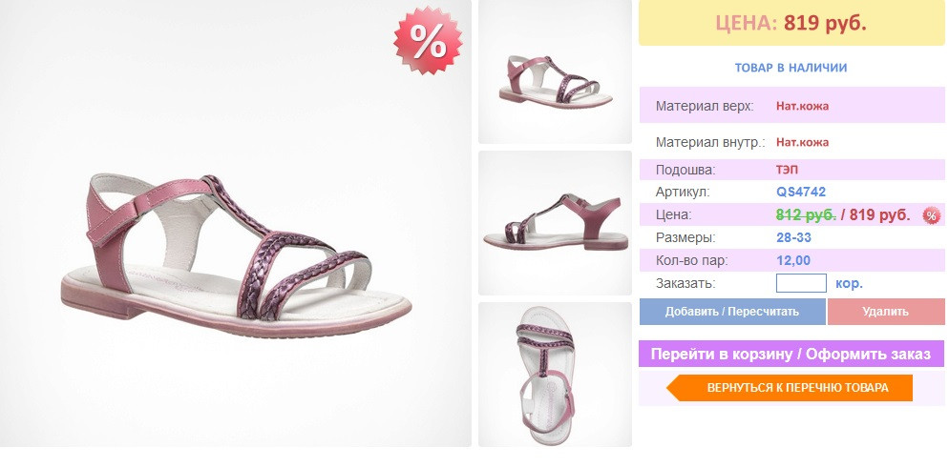Select the top-view sandal thumbnail

tap(555, 375)
